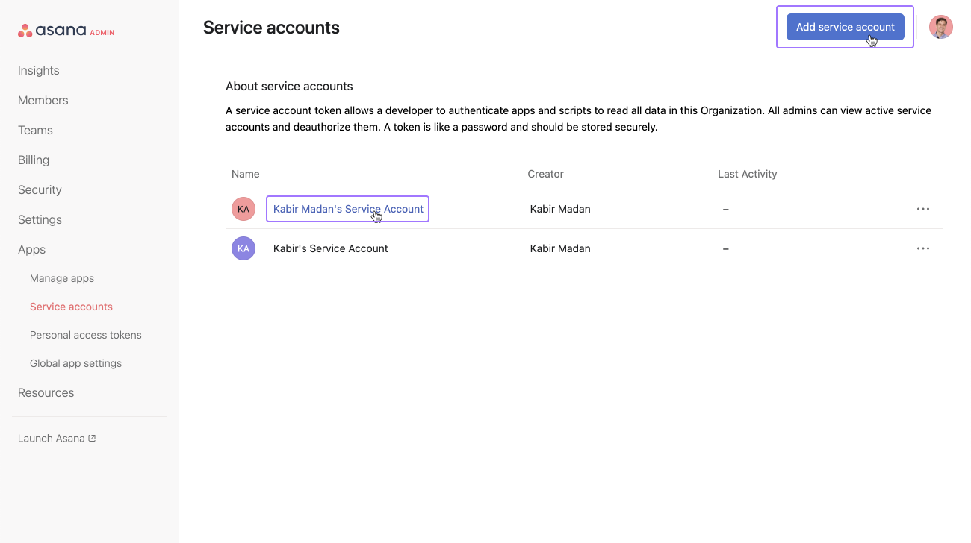971x543 pixels.
Task: Select Service accounts in the sidebar
Action: click(x=71, y=307)
